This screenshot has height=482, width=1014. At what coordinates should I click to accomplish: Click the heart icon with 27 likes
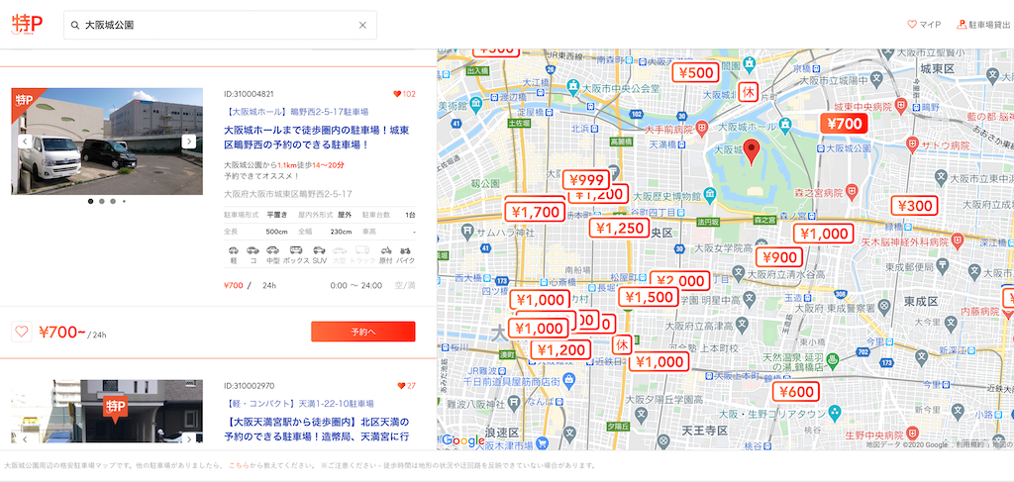point(401,386)
